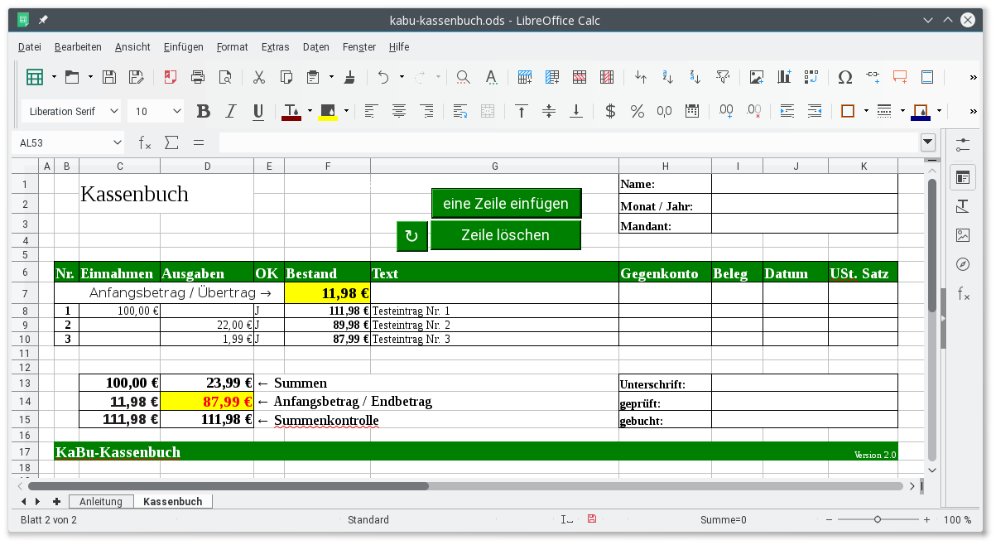Select the Insert Chart icon

click(783, 76)
